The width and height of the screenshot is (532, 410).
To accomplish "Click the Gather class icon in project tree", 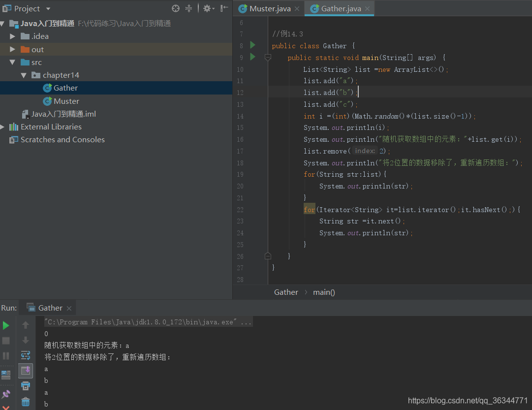I will click(x=47, y=88).
